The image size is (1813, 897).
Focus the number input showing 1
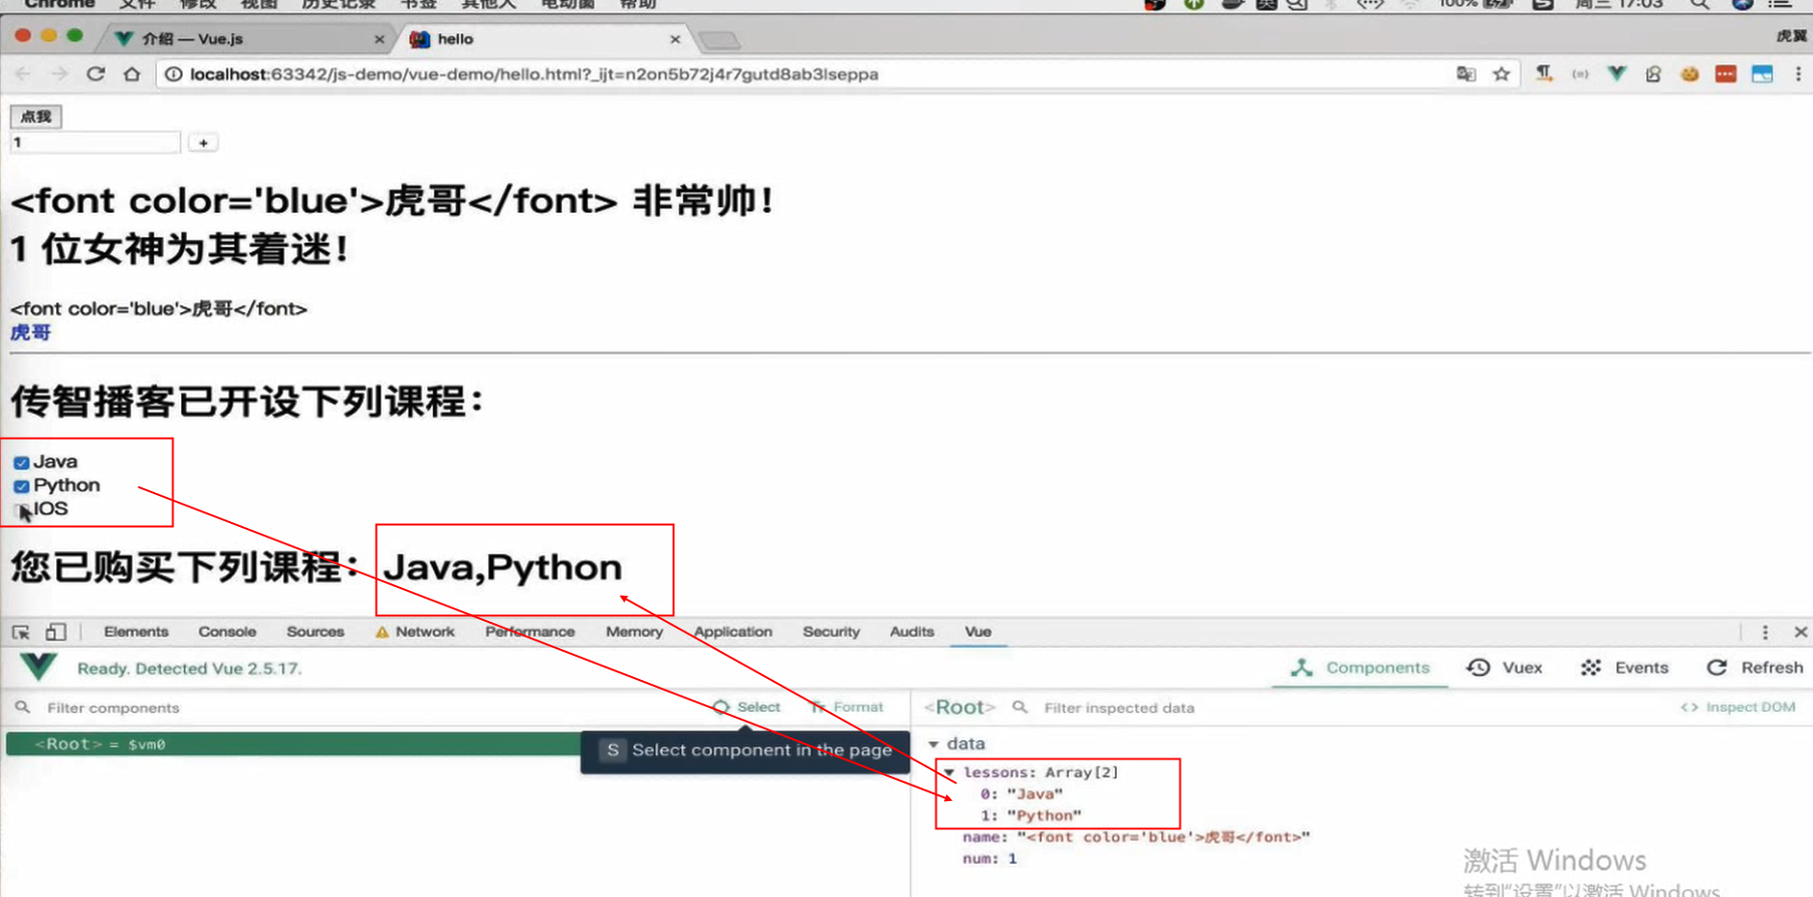pyautogui.click(x=95, y=142)
